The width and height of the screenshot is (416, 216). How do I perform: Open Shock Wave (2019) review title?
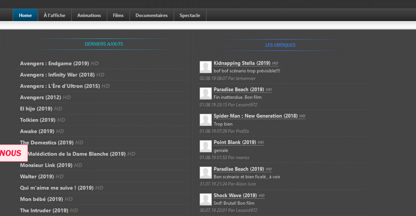(x=235, y=195)
